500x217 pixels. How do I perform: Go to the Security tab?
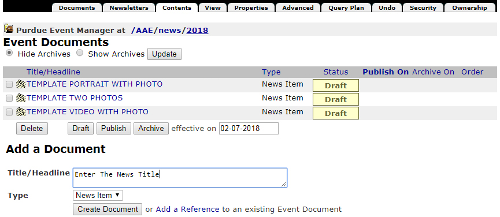click(x=423, y=8)
